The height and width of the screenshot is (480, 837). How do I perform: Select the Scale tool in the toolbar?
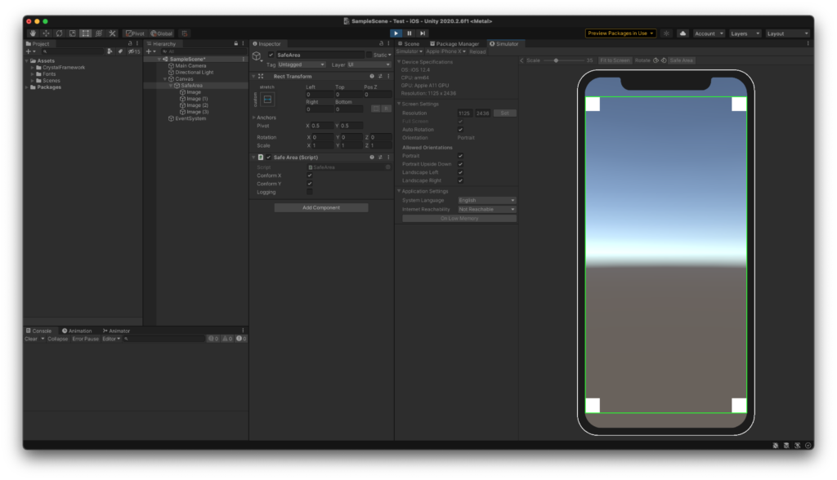(x=74, y=32)
